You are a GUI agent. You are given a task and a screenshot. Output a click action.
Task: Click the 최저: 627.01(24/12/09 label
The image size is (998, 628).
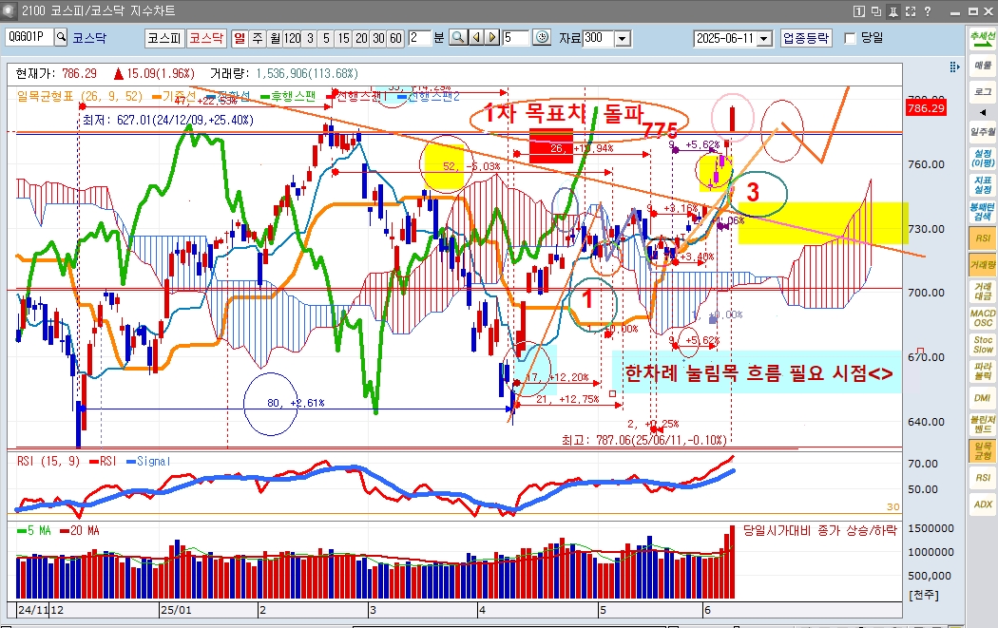(168, 121)
